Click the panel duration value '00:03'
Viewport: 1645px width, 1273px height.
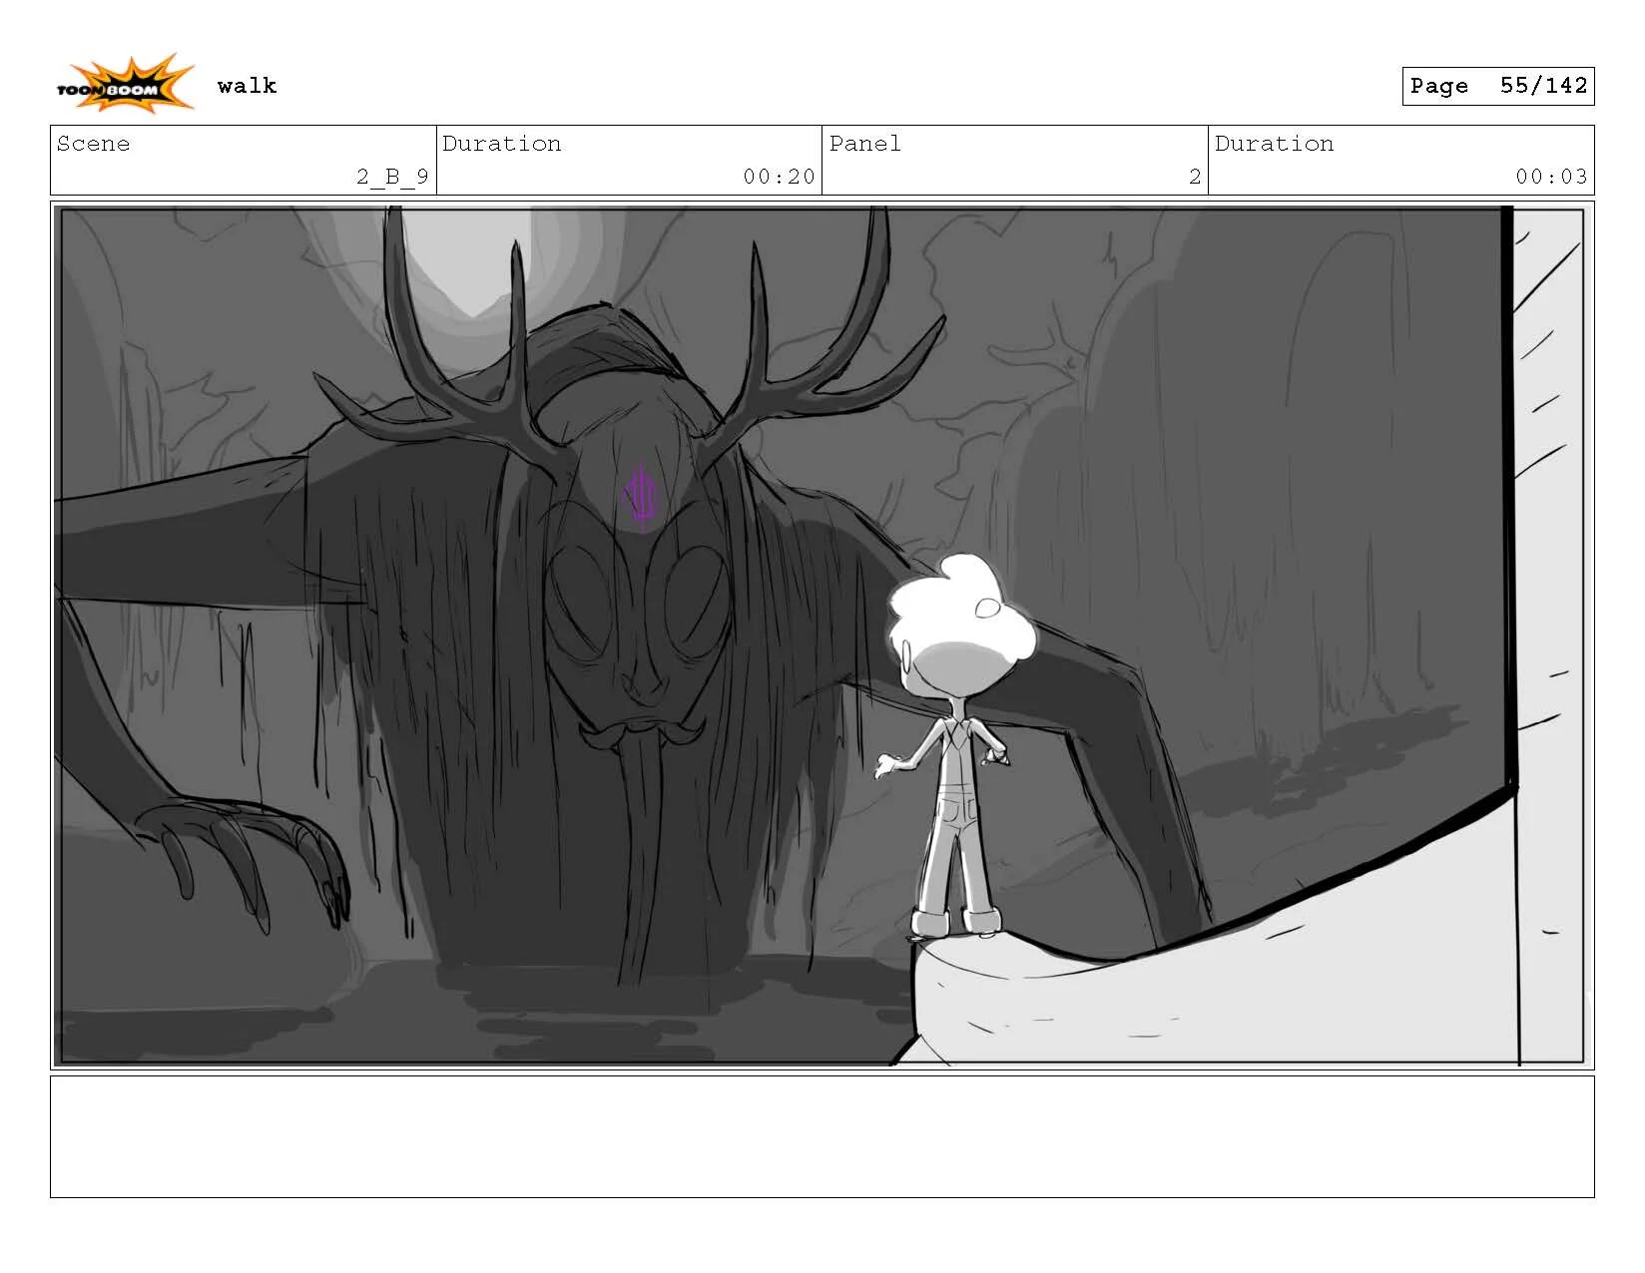point(1551,177)
